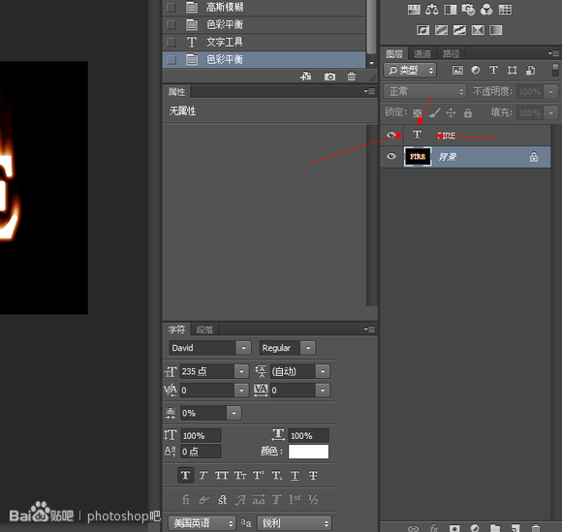Lock all layer attributes with padlock
Image resolution: width=562 pixels, height=532 pixels.
tap(468, 113)
